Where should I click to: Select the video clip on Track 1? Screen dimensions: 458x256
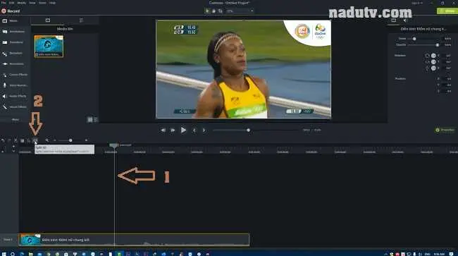135,240
